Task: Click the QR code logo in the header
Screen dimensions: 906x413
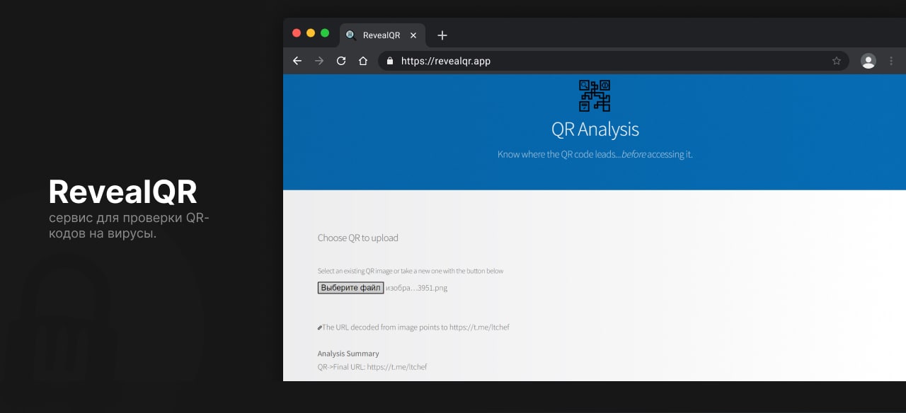Action: [x=595, y=95]
